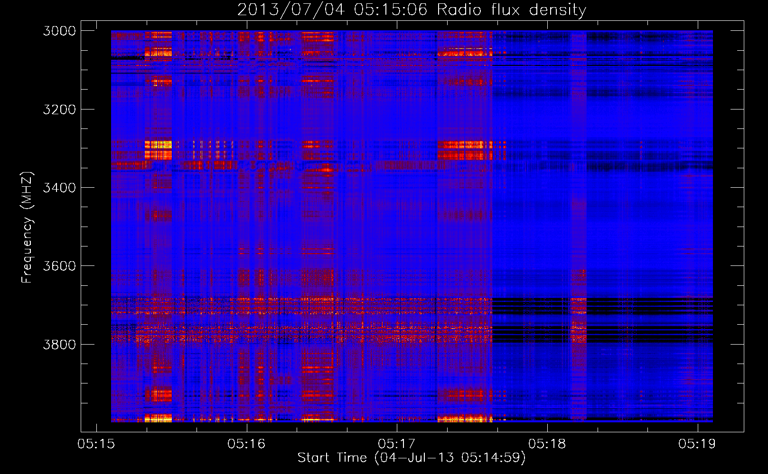Click the 05:17 time tick label

point(397,444)
